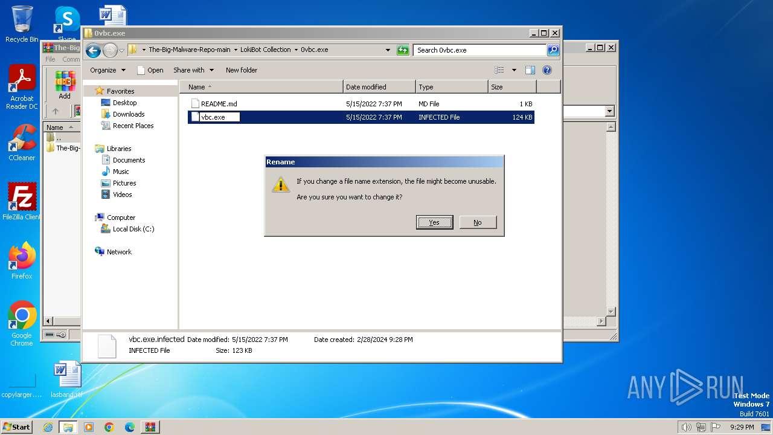The image size is (773, 435).
Task: Open address bar history dropdown arrow
Action: (388, 50)
